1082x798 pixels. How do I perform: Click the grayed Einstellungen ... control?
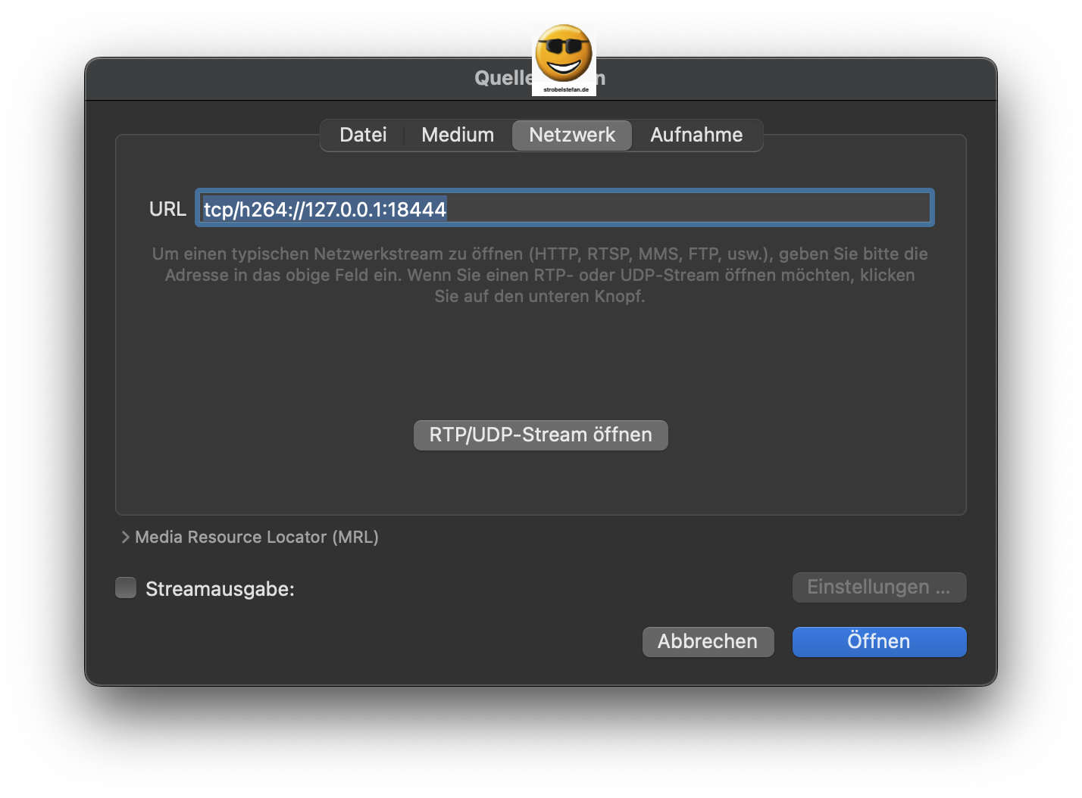point(878,587)
